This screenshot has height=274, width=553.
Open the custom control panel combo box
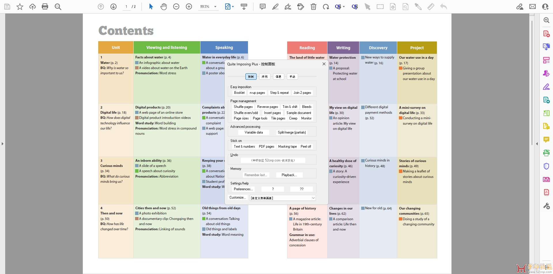[x=283, y=198]
